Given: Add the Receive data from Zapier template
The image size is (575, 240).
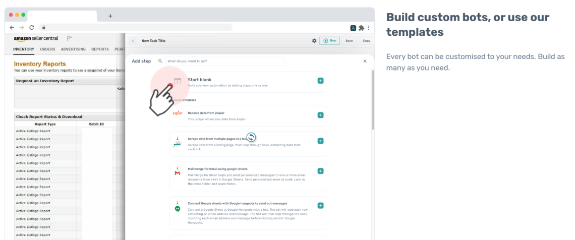Looking at the screenshot, I should click(320, 115).
